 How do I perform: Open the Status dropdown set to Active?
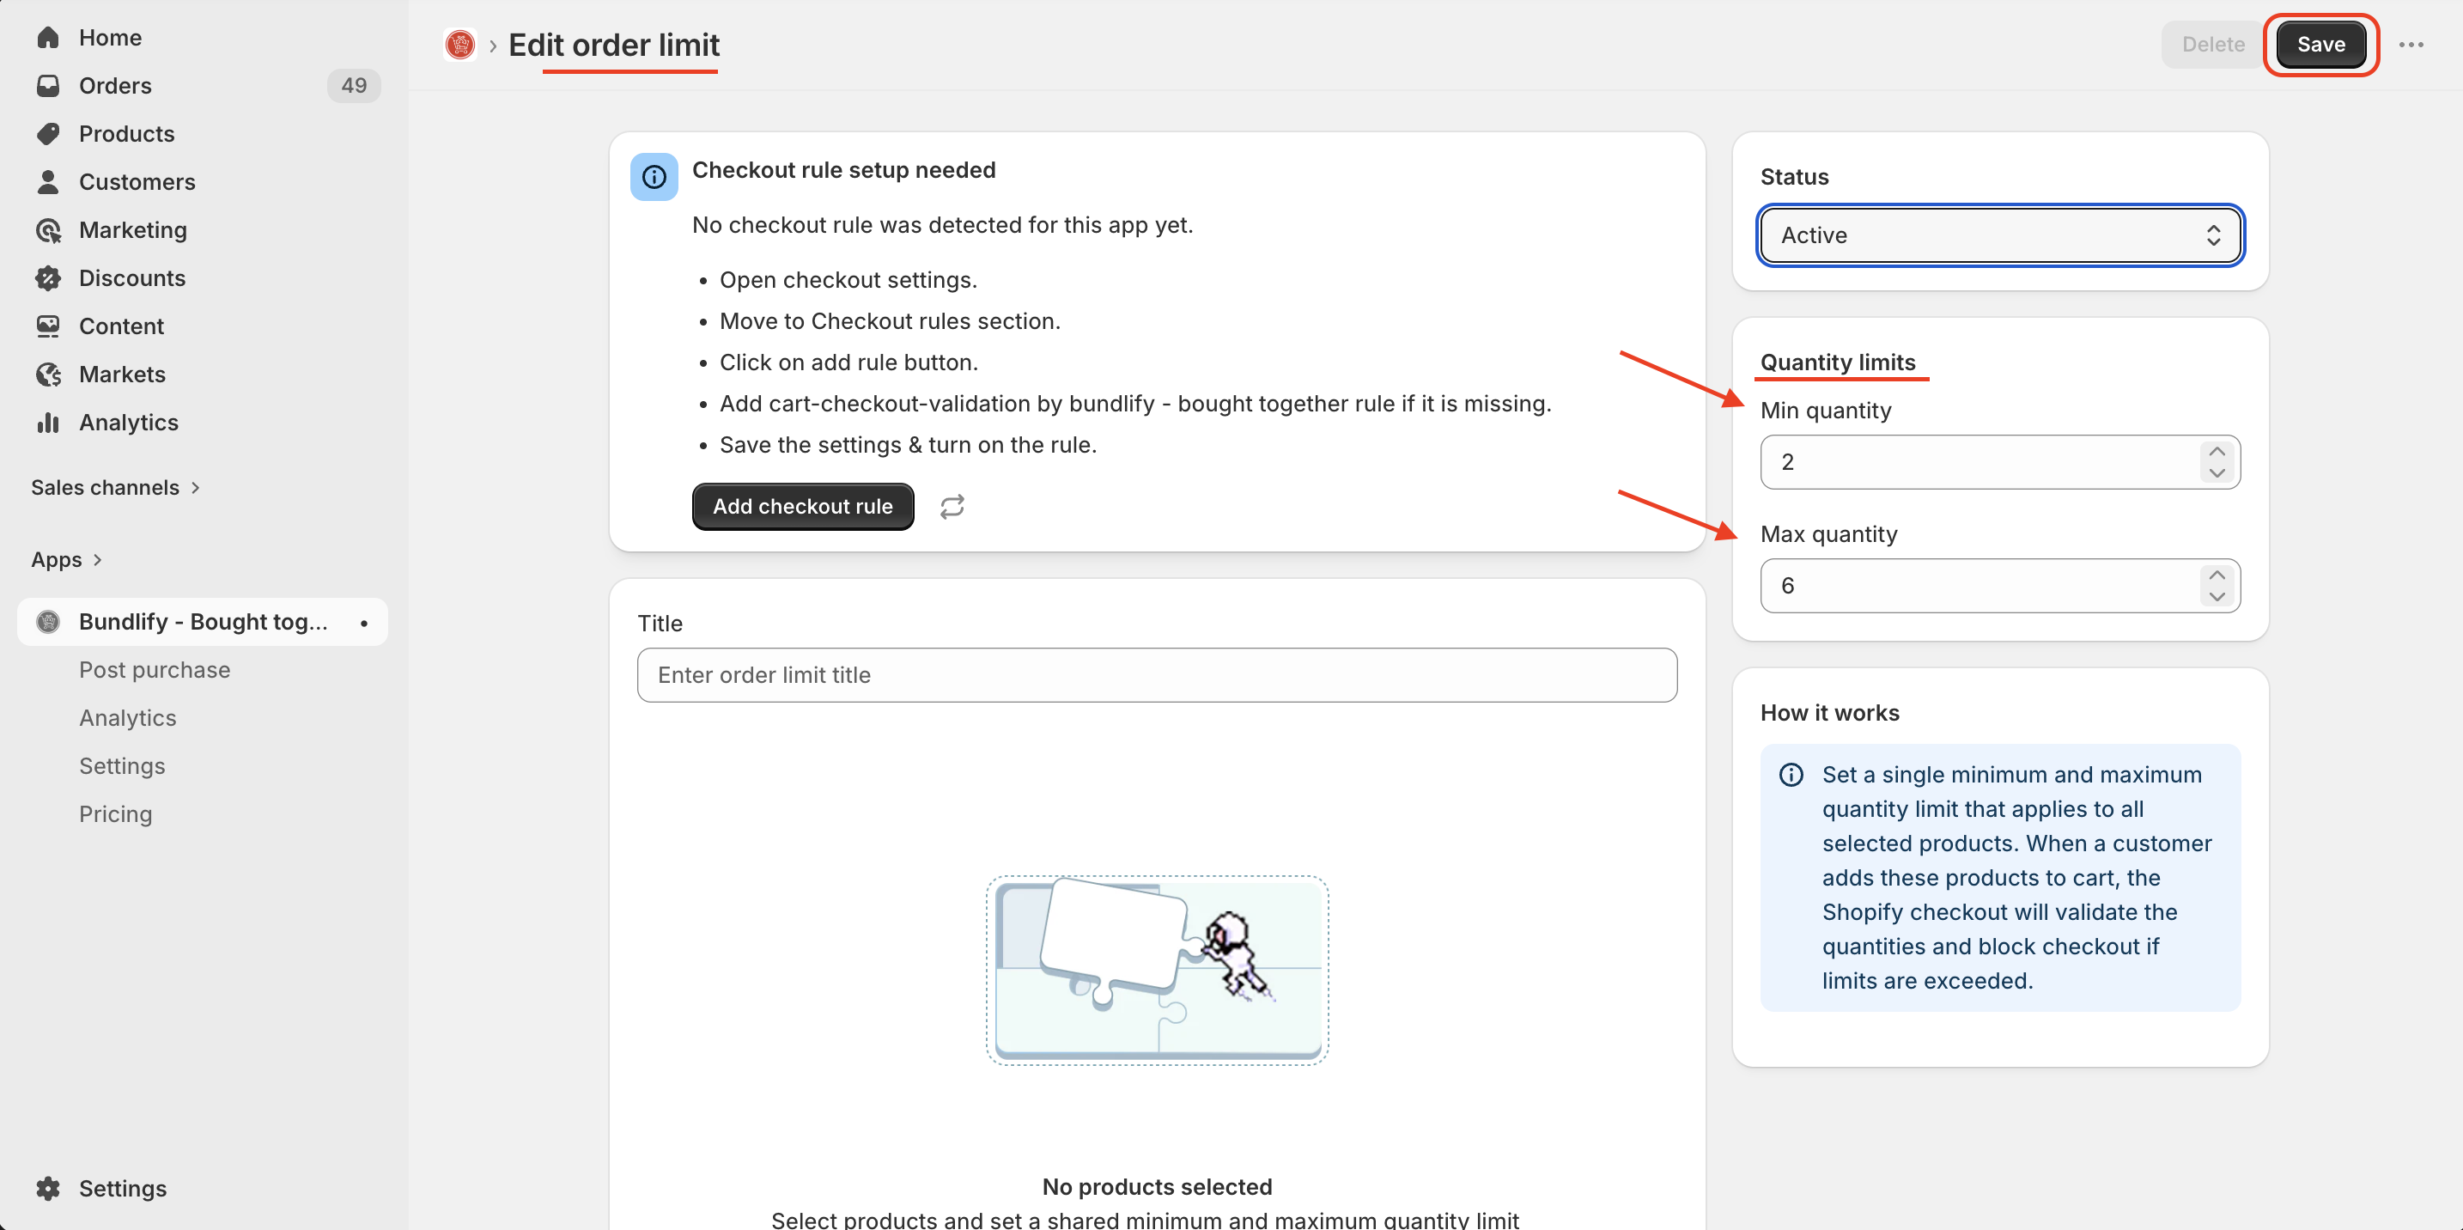click(x=1999, y=235)
